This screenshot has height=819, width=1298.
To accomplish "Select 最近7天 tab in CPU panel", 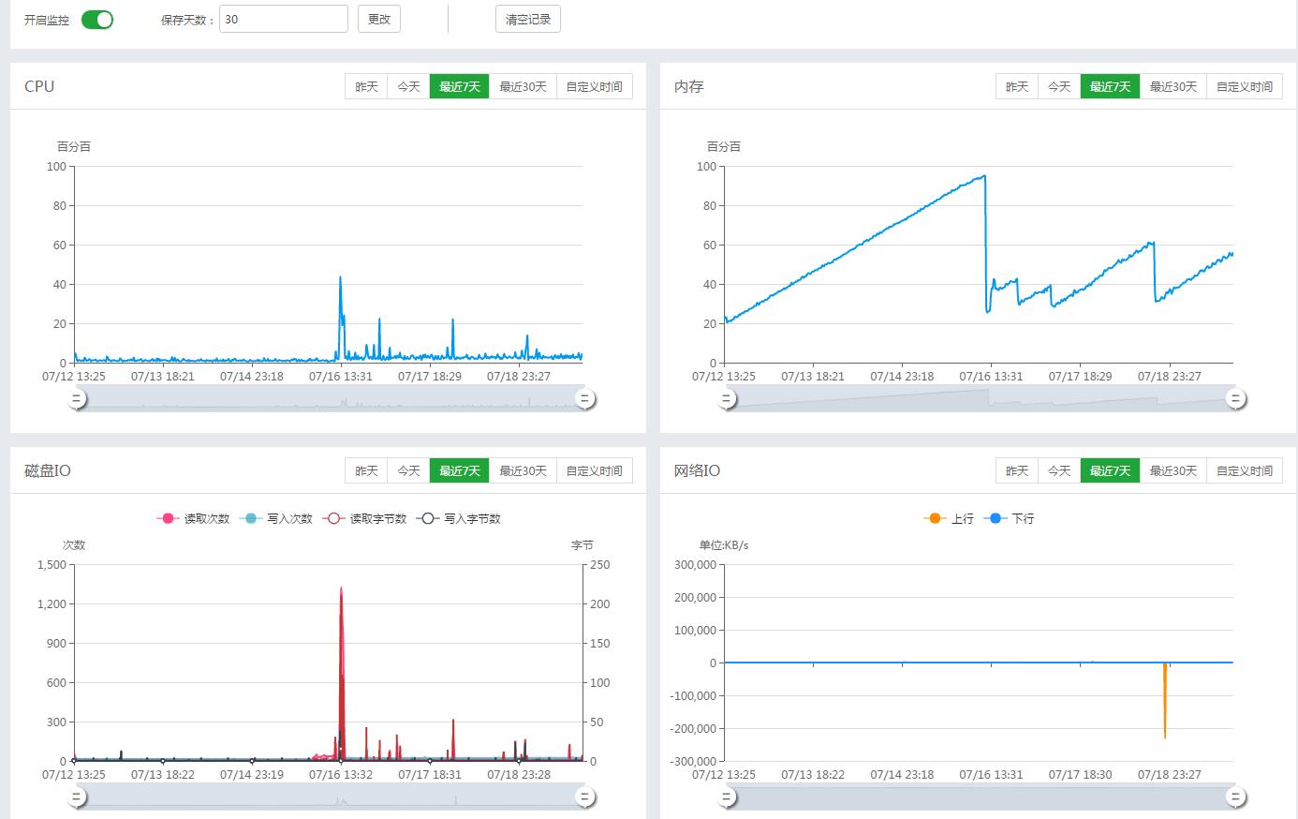I will point(459,86).
